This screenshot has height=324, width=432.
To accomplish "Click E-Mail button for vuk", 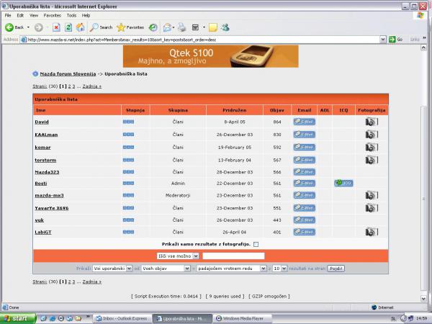I will point(304,220).
